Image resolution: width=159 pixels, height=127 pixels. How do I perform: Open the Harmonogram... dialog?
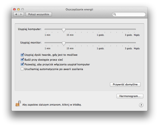130,96
